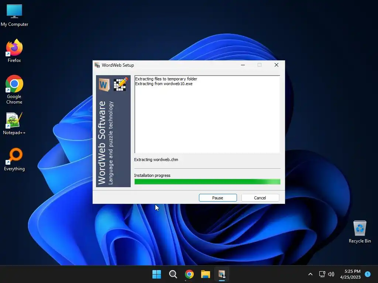Click the 'Extracting wordweb.chm' status text
This screenshot has height=283, width=378.
pos(156,160)
